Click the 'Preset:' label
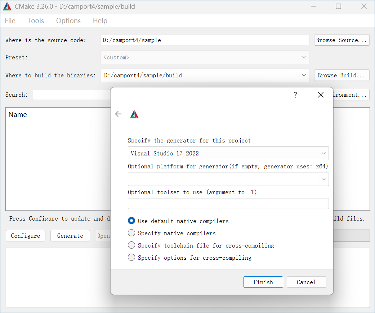This screenshot has width=375, height=313. (17, 57)
